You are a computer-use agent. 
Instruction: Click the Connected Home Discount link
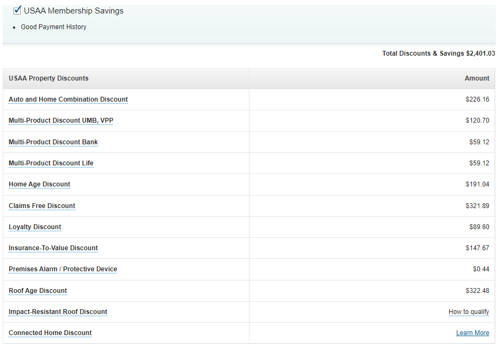pyautogui.click(x=50, y=333)
